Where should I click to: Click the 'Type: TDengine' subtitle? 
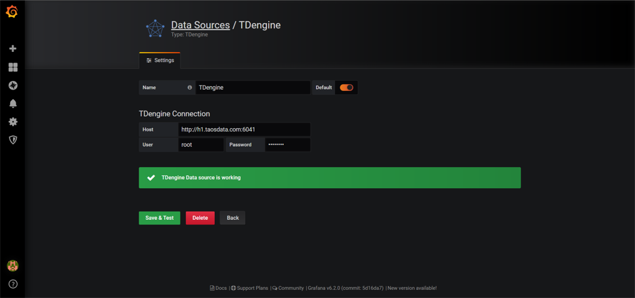coord(190,35)
